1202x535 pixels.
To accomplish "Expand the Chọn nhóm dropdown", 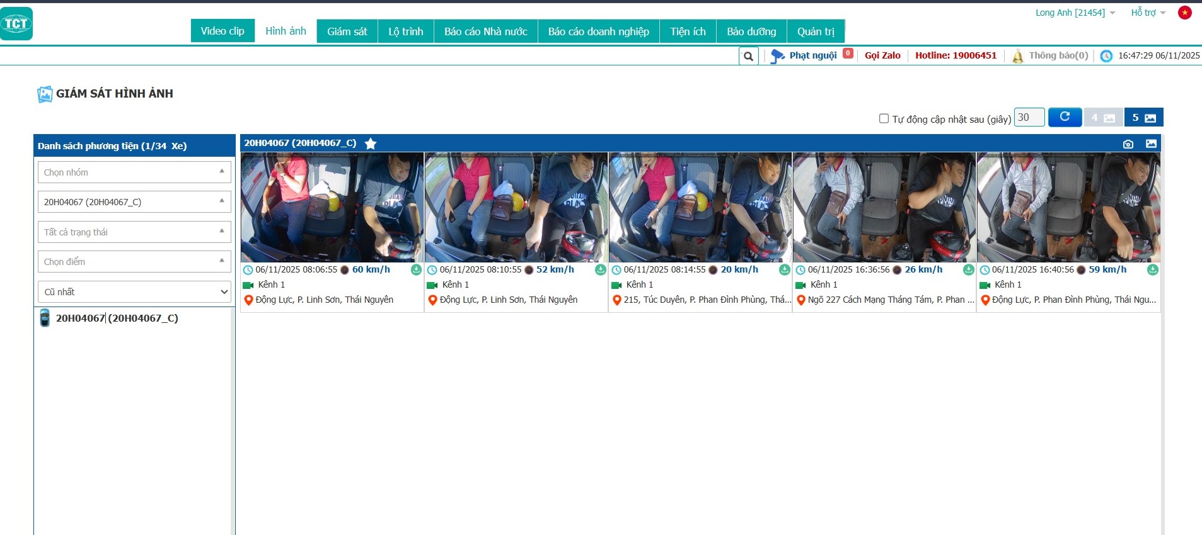I will coord(134,172).
